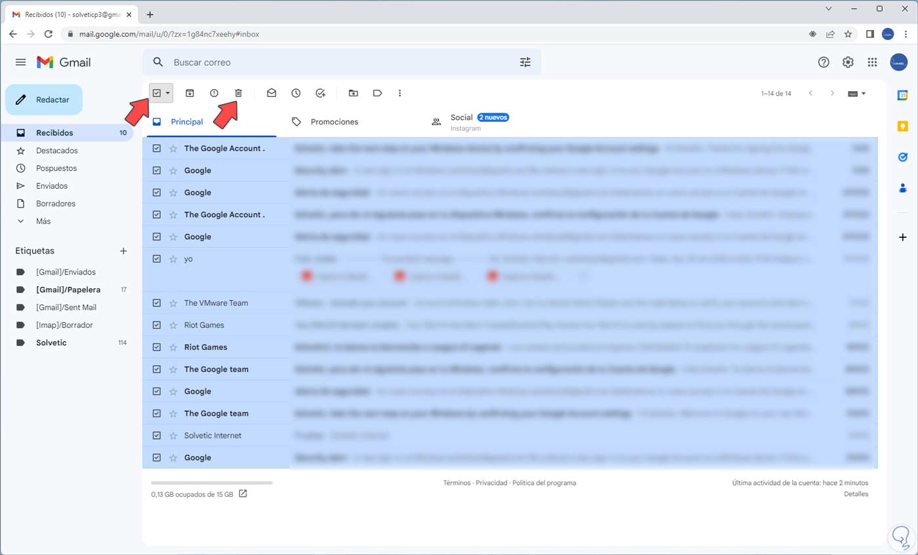Mark selected emails as read
918x555 pixels.
(x=271, y=93)
